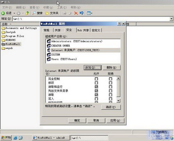The height and width of the screenshot is (141, 174).
Task: Open the 开始 Start menu
Action: point(6,138)
